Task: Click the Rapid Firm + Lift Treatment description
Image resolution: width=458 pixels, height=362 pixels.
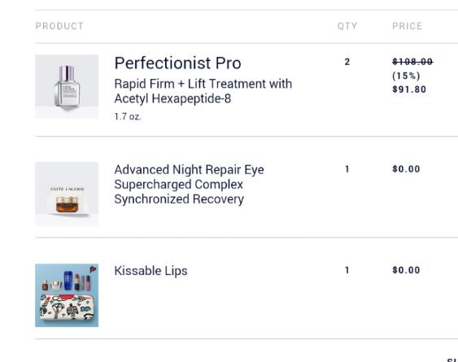Action: point(203,84)
